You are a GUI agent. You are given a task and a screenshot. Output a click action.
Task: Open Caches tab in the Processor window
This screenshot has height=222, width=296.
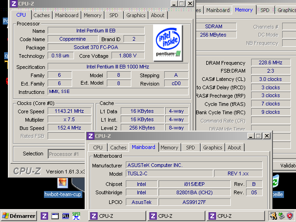point(41,15)
